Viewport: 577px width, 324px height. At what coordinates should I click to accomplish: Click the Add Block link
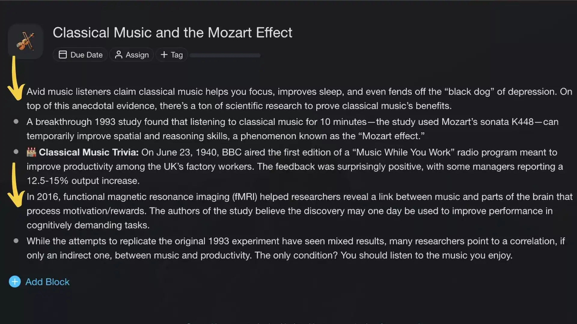pyautogui.click(x=47, y=282)
